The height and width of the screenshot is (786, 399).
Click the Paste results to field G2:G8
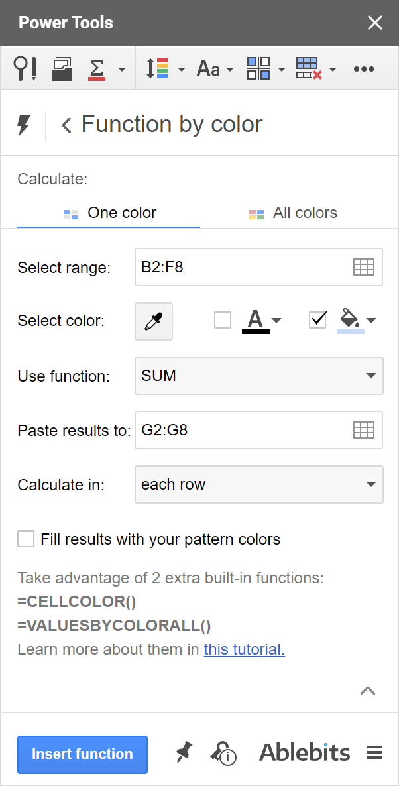click(x=258, y=430)
